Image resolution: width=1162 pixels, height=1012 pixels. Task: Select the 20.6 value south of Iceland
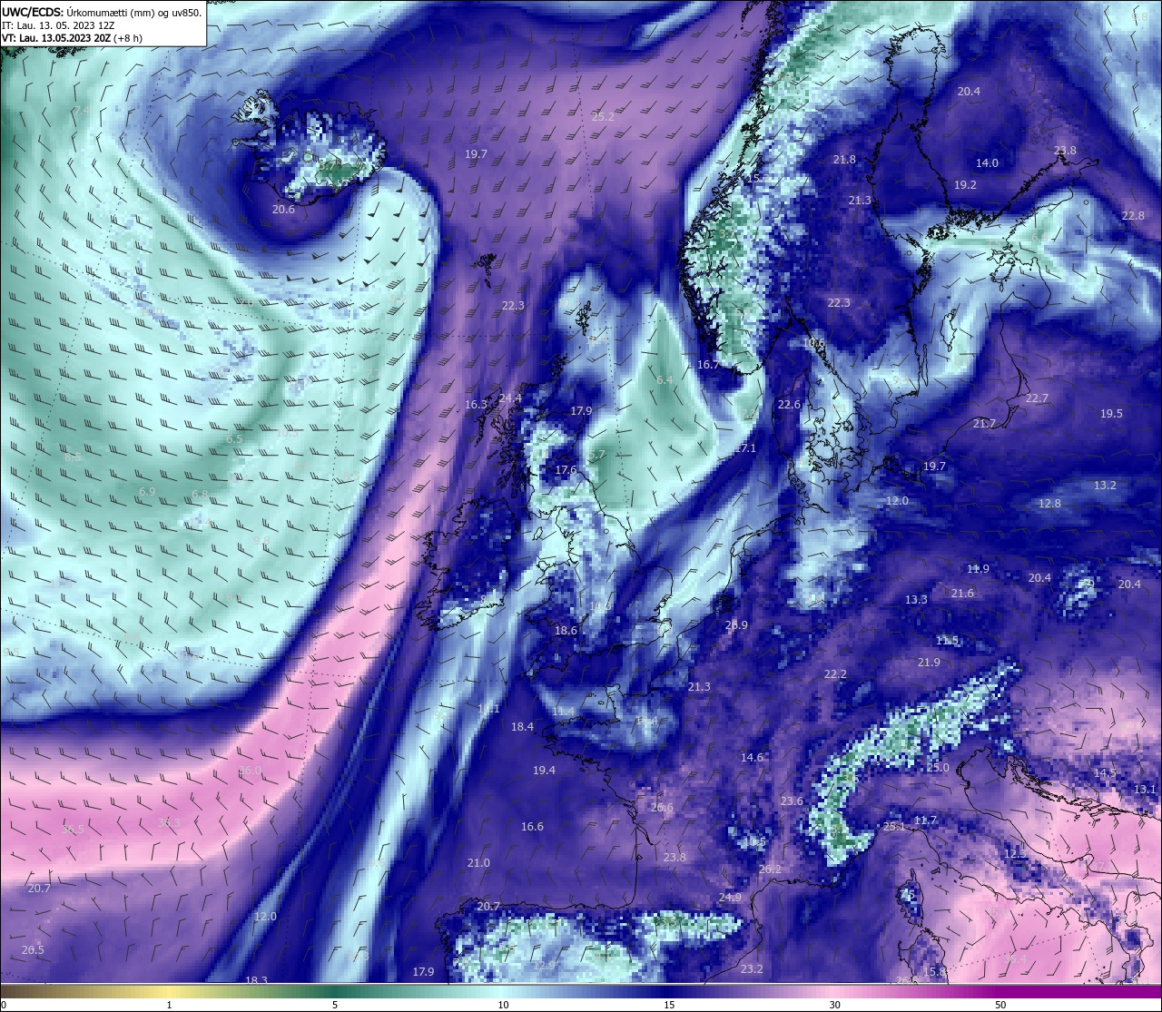pyautogui.click(x=283, y=209)
